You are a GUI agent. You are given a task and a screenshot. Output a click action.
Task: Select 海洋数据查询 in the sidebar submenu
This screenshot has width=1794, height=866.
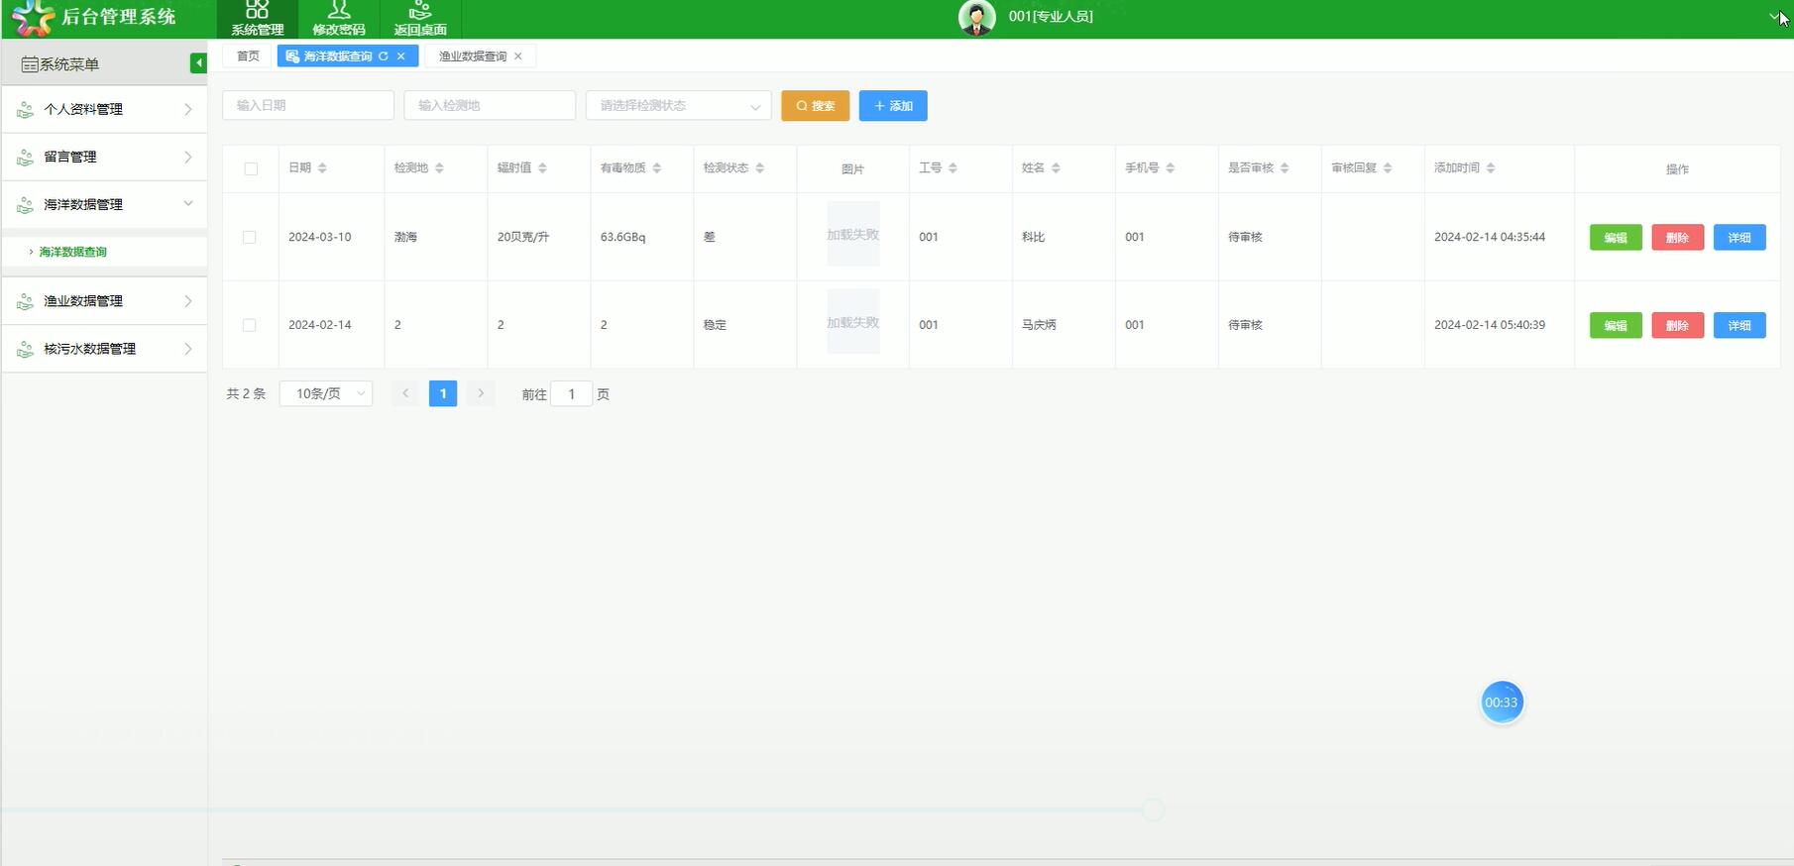(72, 252)
